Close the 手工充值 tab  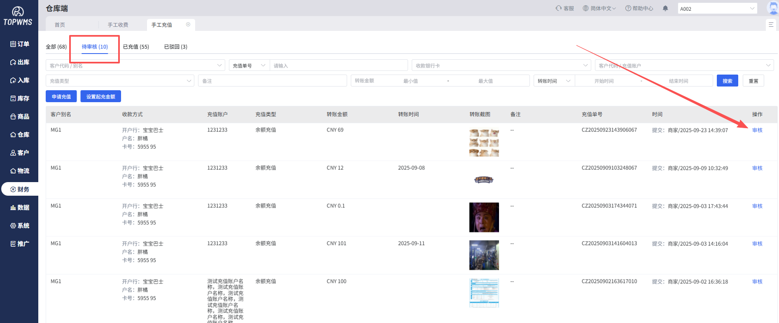(x=188, y=25)
